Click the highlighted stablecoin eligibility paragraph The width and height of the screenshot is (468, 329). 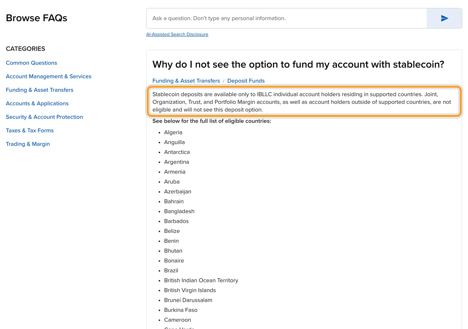pos(304,102)
